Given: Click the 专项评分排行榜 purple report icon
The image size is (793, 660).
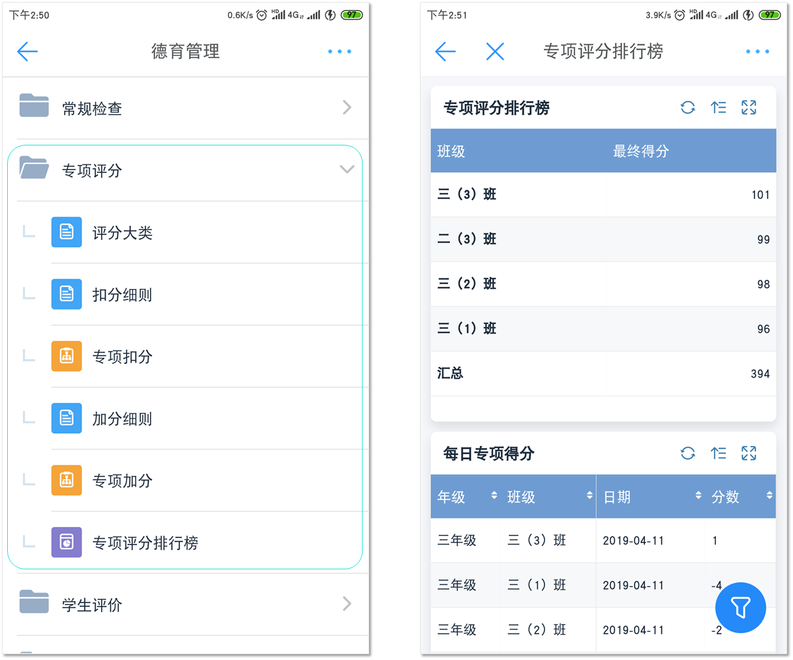Looking at the screenshot, I should pos(67,542).
